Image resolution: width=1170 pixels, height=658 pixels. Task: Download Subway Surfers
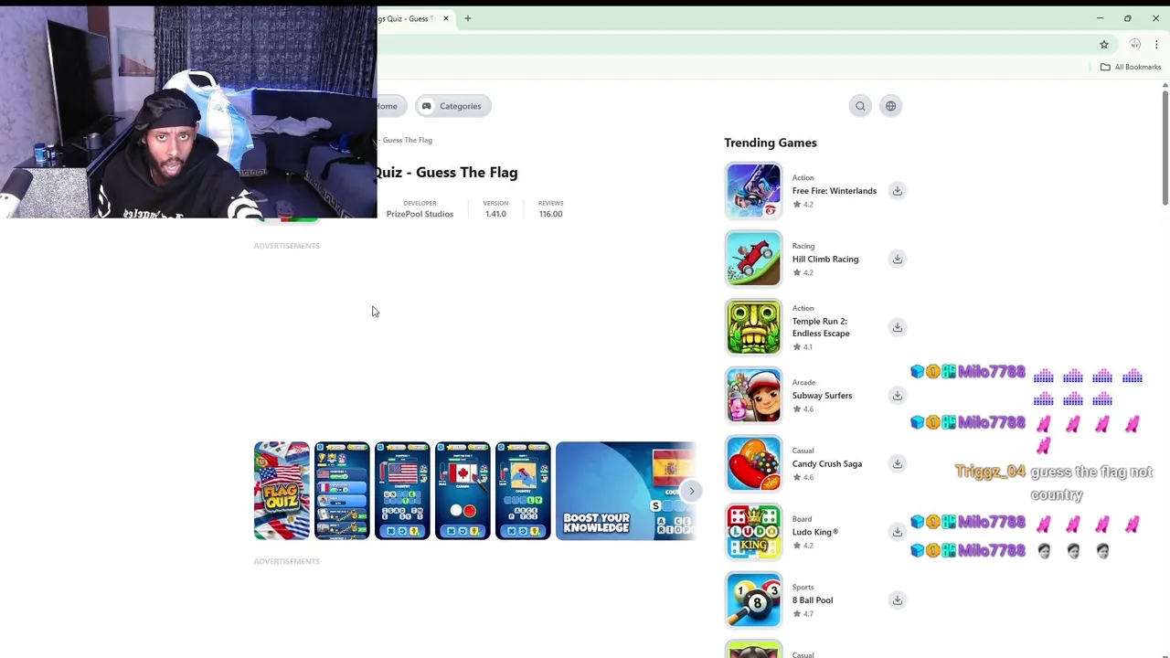897,396
